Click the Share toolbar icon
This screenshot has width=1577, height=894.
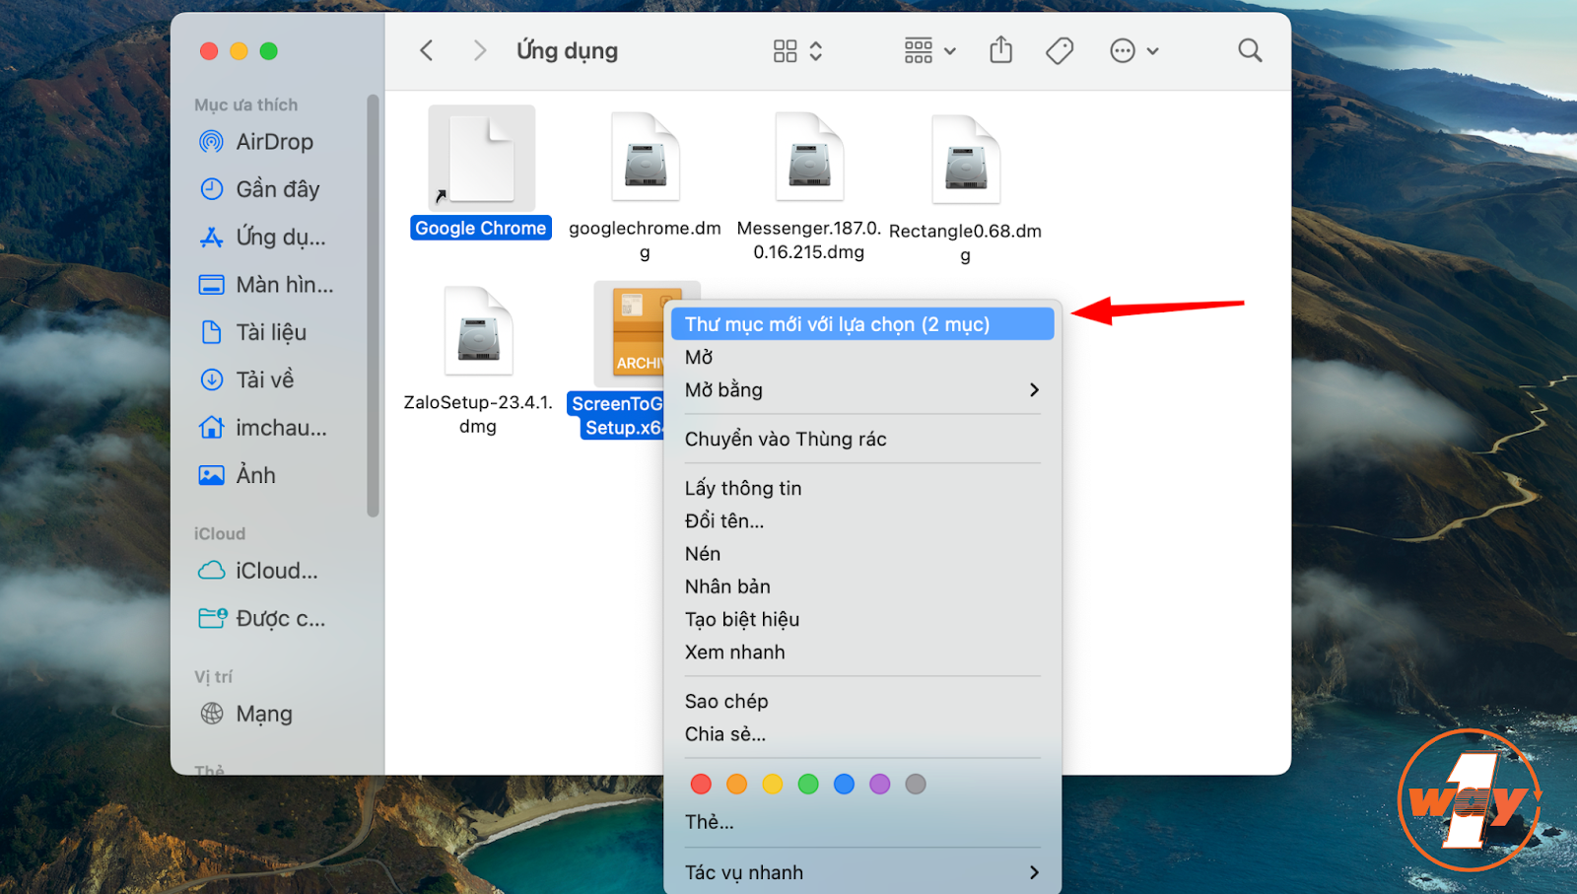click(x=1000, y=49)
